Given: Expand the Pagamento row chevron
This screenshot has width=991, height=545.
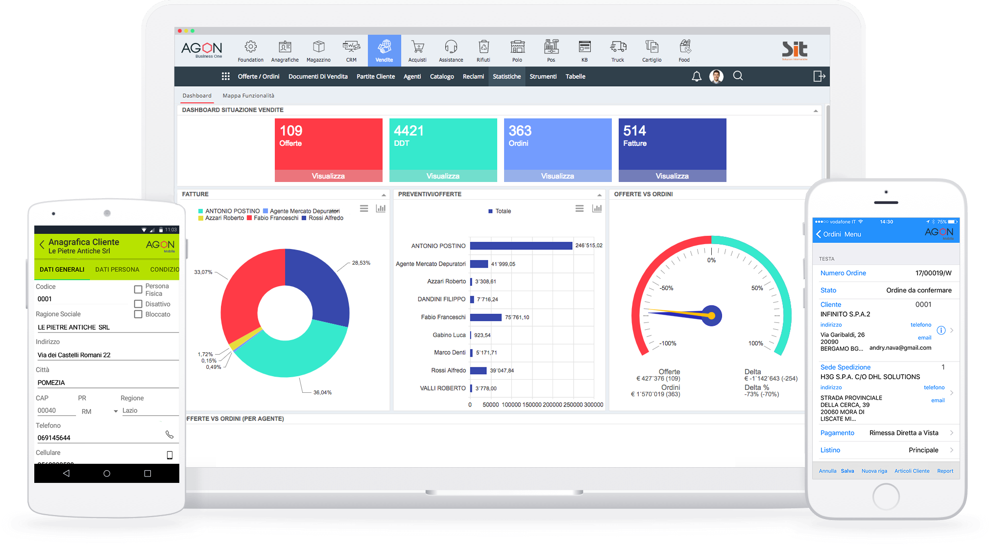Looking at the screenshot, I should (951, 432).
